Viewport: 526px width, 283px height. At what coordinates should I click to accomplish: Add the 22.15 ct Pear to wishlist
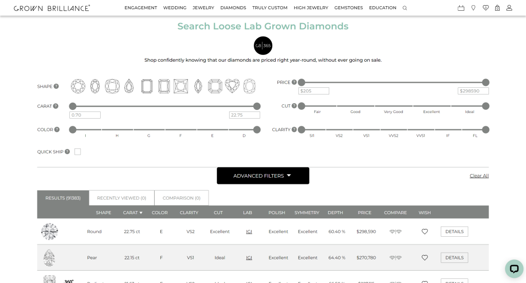(x=425, y=257)
